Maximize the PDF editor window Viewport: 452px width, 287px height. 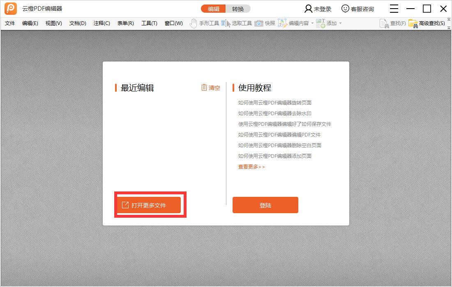[x=427, y=9]
